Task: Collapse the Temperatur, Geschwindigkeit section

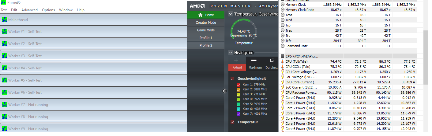Action: click(x=231, y=14)
